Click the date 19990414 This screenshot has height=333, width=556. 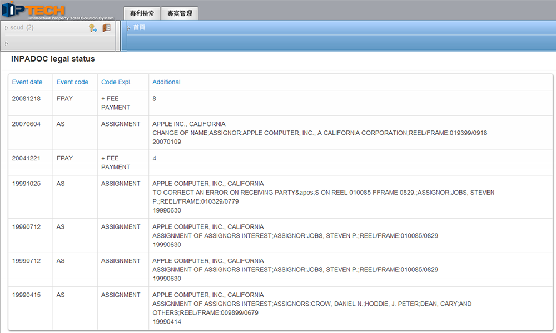[167, 322]
